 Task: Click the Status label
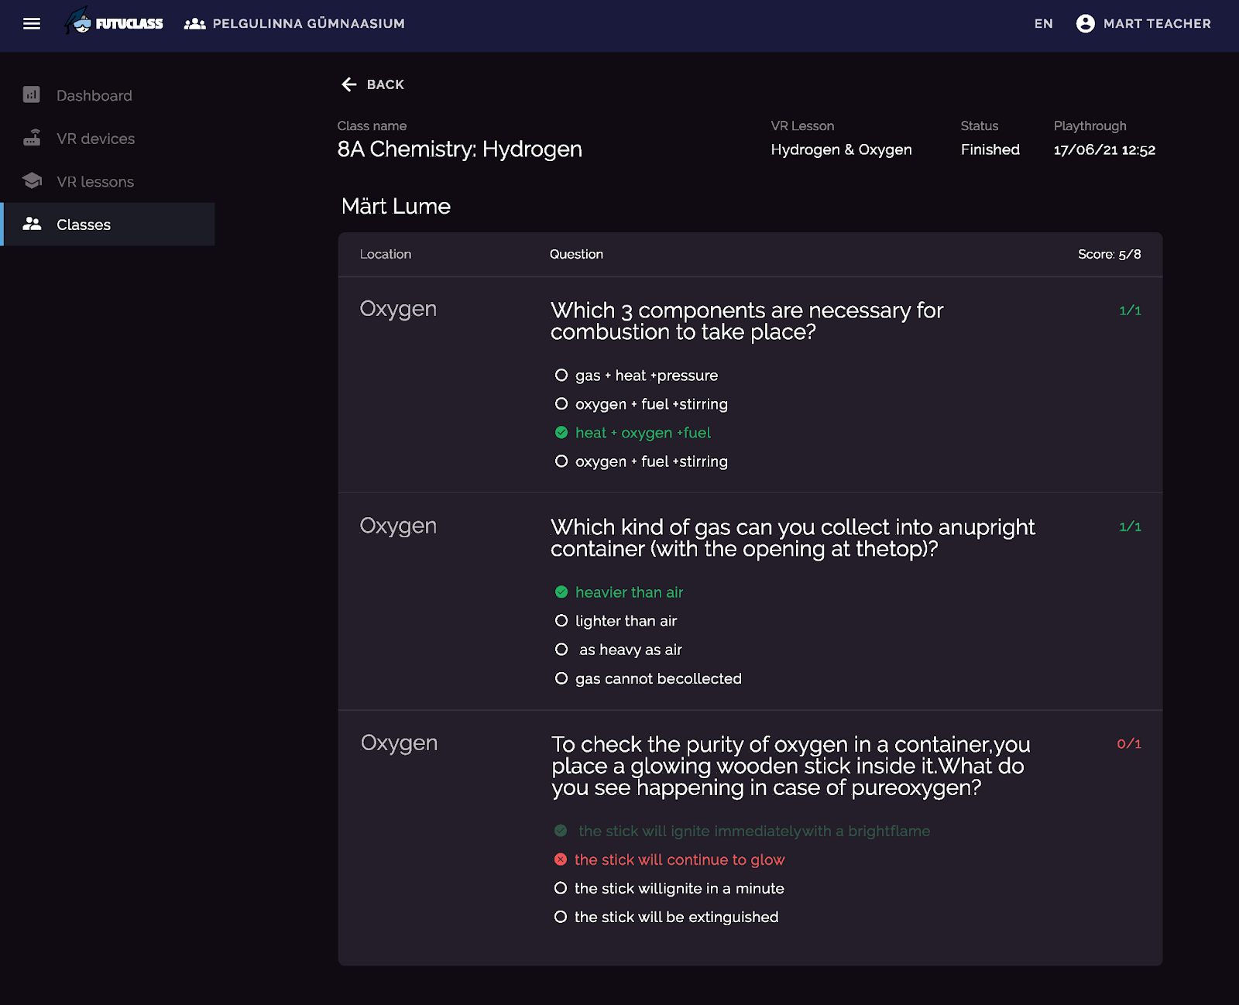(979, 125)
